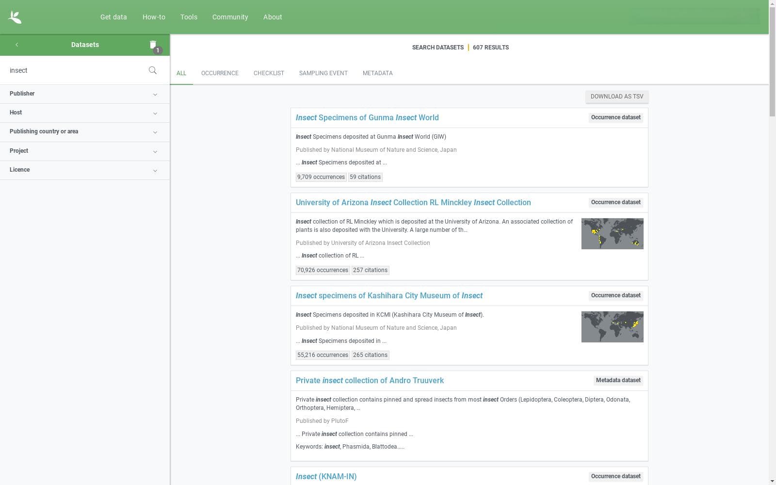Click the 607 RESULTS text
The image size is (776, 485).
[491, 48]
